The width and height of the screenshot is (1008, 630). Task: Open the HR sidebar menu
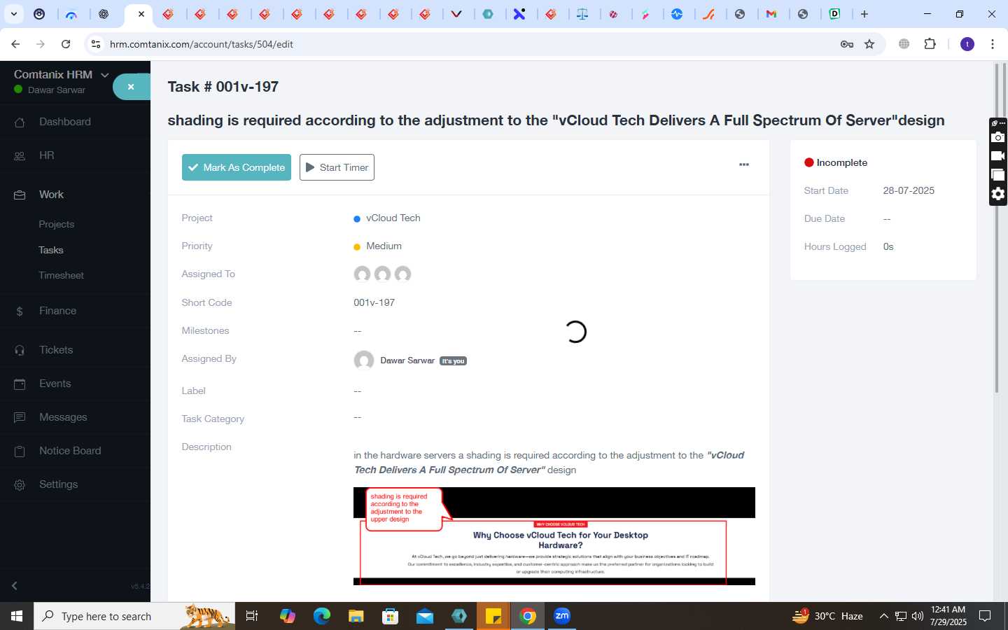[x=46, y=155]
